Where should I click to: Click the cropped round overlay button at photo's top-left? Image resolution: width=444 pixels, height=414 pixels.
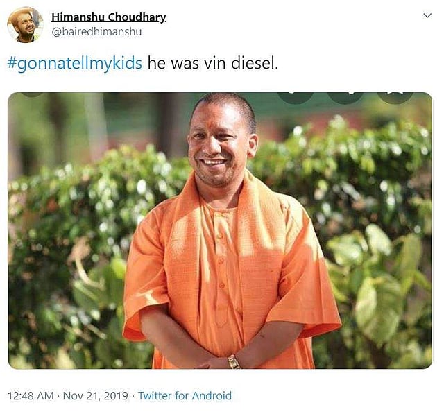pos(32,95)
